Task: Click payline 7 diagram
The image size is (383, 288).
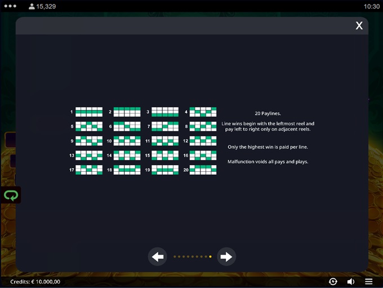Action: click(x=165, y=126)
